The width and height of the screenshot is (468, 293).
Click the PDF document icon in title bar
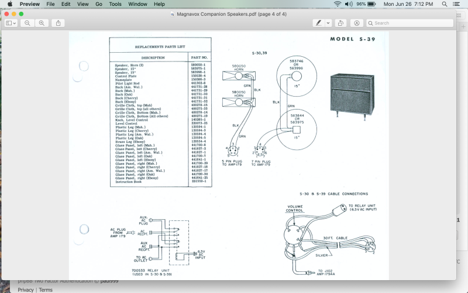coord(173,14)
